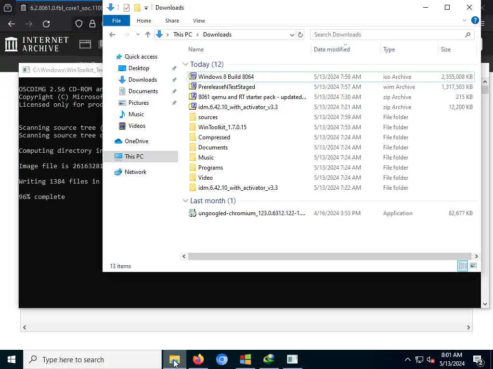Viewport: 493px width, 369px height.
Task: Go to Pictures in navigation pane
Action: (138, 103)
